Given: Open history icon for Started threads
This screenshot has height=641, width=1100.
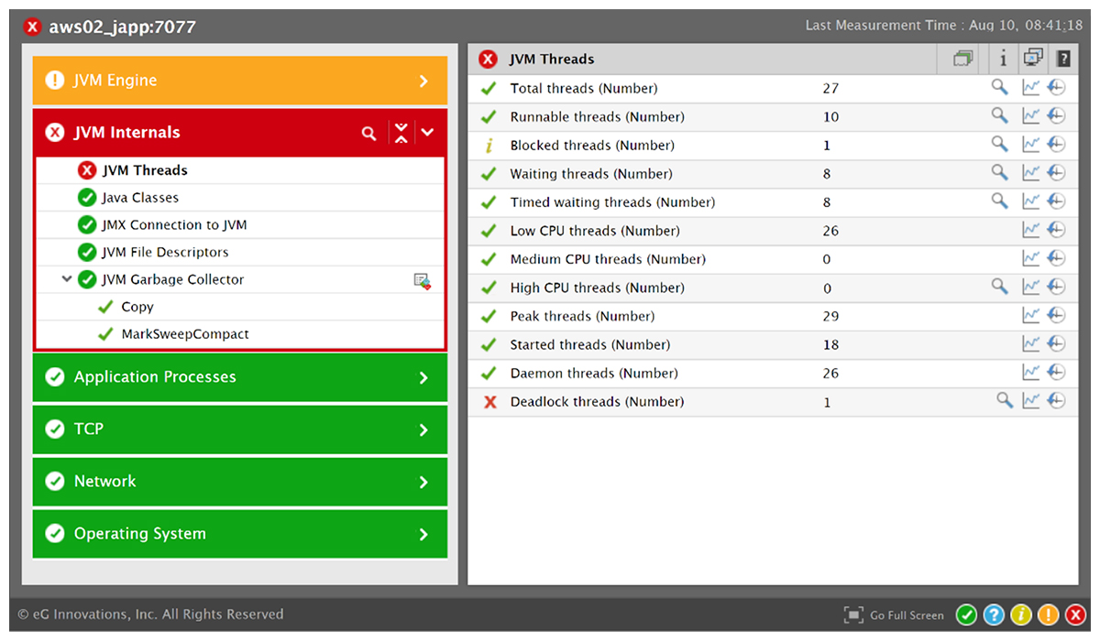Looking at the screenshot, I should pos(1056,344).
